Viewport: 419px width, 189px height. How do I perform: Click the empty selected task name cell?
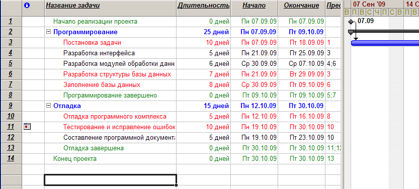point(110,179)
